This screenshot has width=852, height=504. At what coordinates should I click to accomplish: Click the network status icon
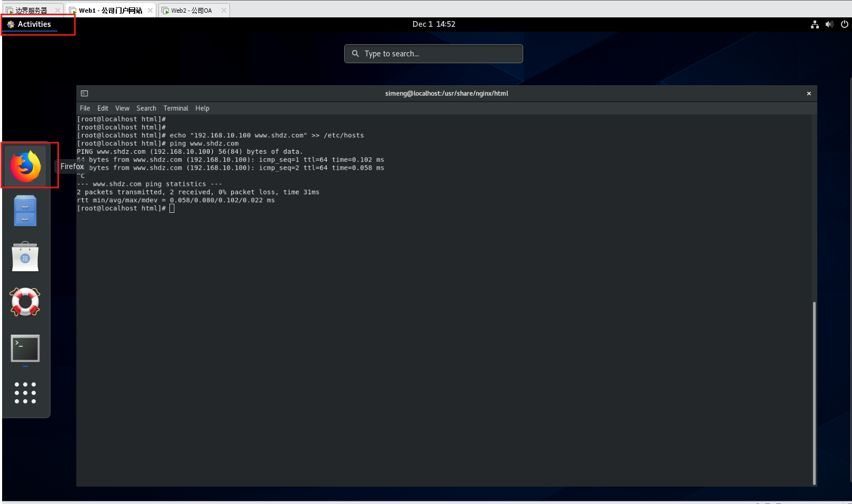[x=815, y=24]
